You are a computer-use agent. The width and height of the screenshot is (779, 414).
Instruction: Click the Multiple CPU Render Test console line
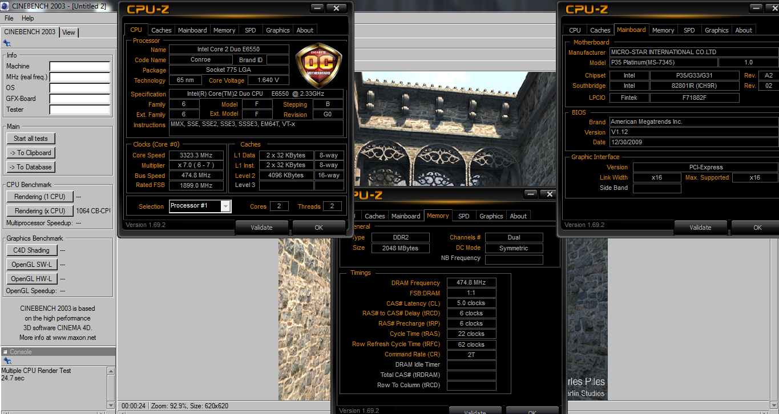tap(37, 371)
